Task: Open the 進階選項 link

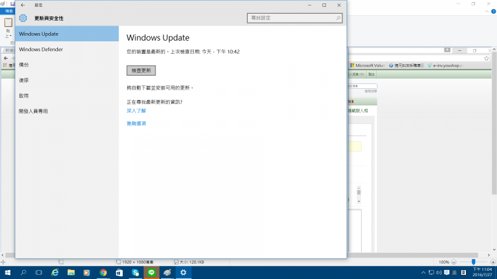Action: (x=136, y=123)
